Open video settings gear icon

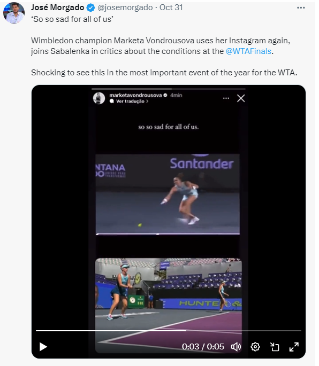tap(255, 347)
